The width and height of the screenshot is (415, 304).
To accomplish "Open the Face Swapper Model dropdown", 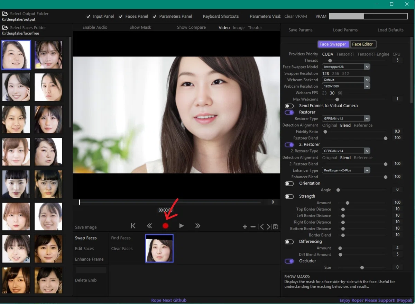I will tap(346, 66).
